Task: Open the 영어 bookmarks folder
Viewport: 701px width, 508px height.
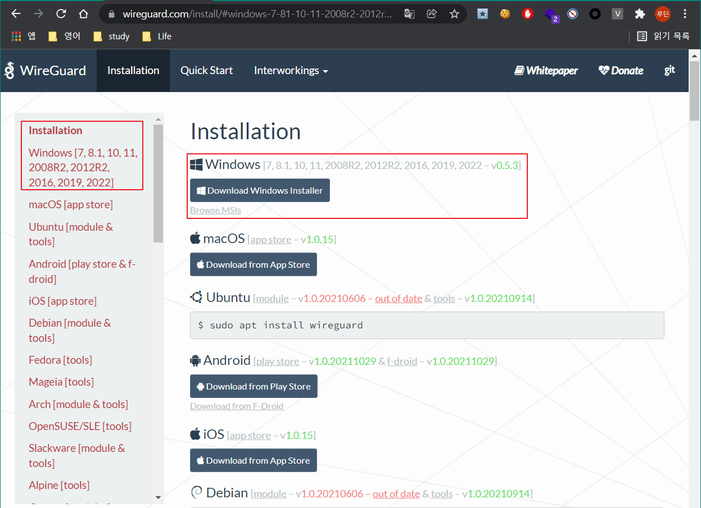Action: (x=64, y=36)
